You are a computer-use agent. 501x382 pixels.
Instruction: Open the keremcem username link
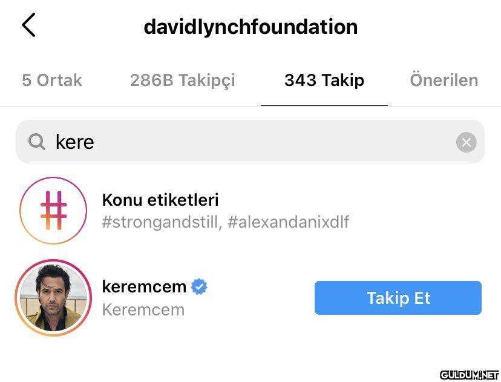point(144,286)
